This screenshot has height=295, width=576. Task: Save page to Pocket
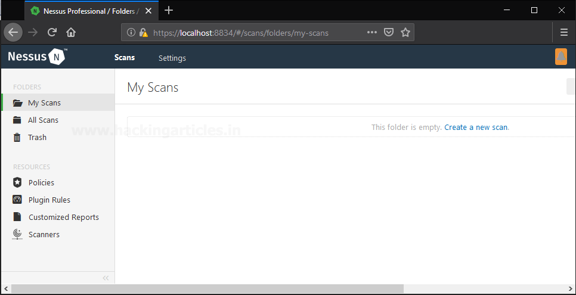coord(389,32)
